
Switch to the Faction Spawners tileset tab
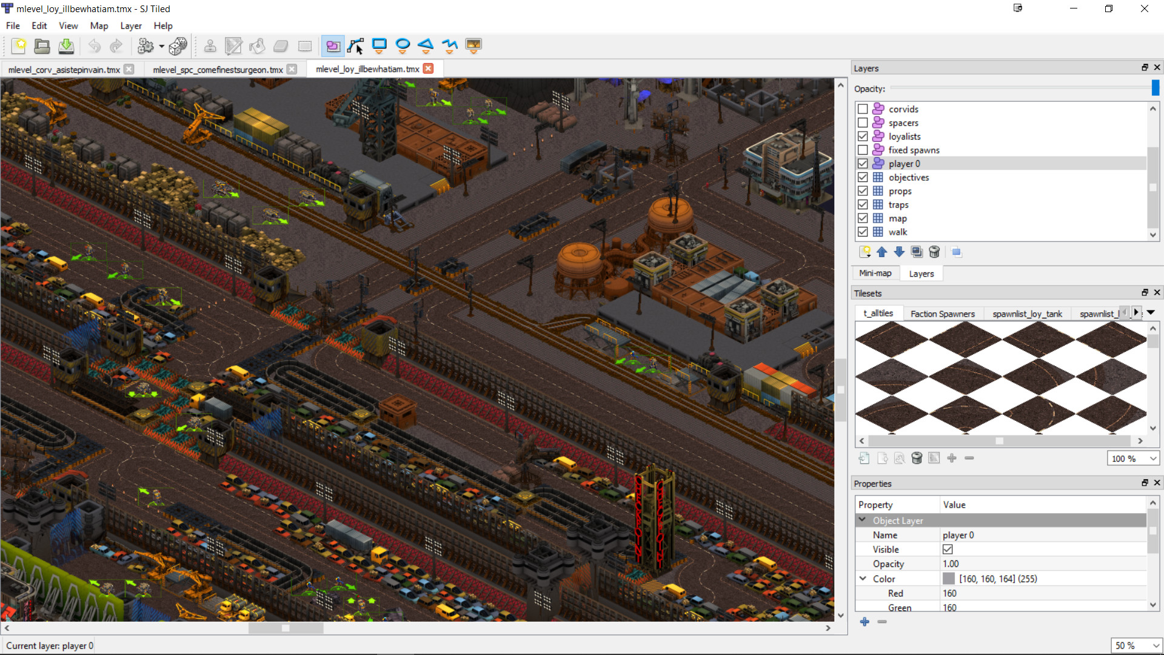click(943, 314)
